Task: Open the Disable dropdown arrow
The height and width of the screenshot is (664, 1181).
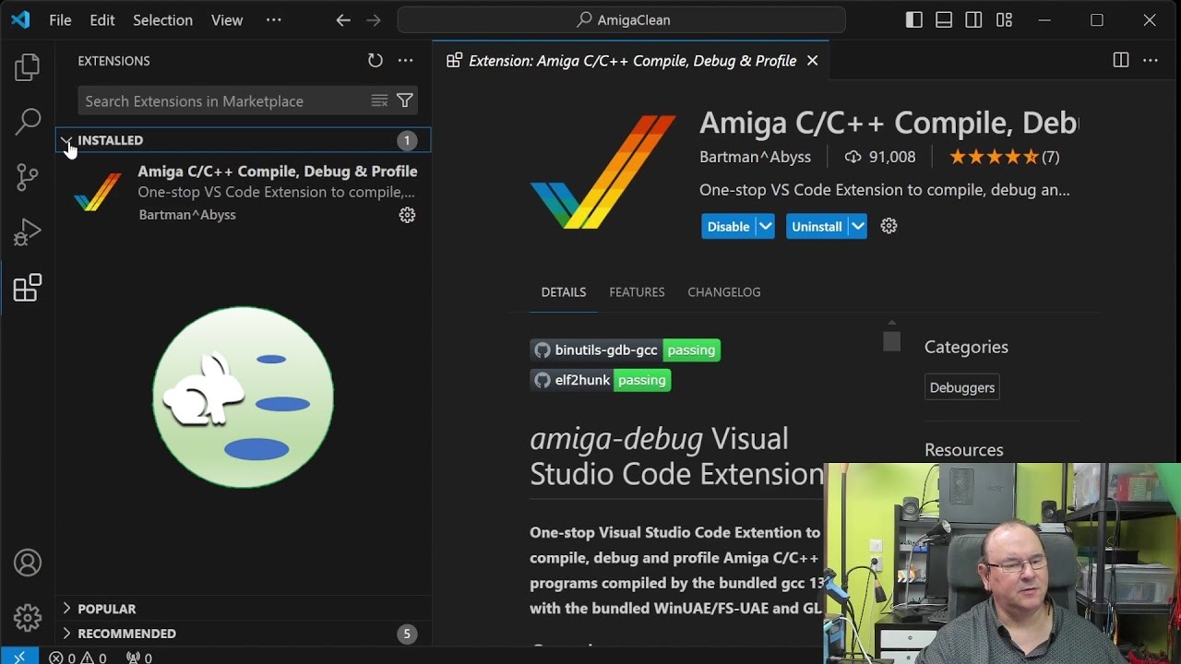Action: (x=765, y=226)
